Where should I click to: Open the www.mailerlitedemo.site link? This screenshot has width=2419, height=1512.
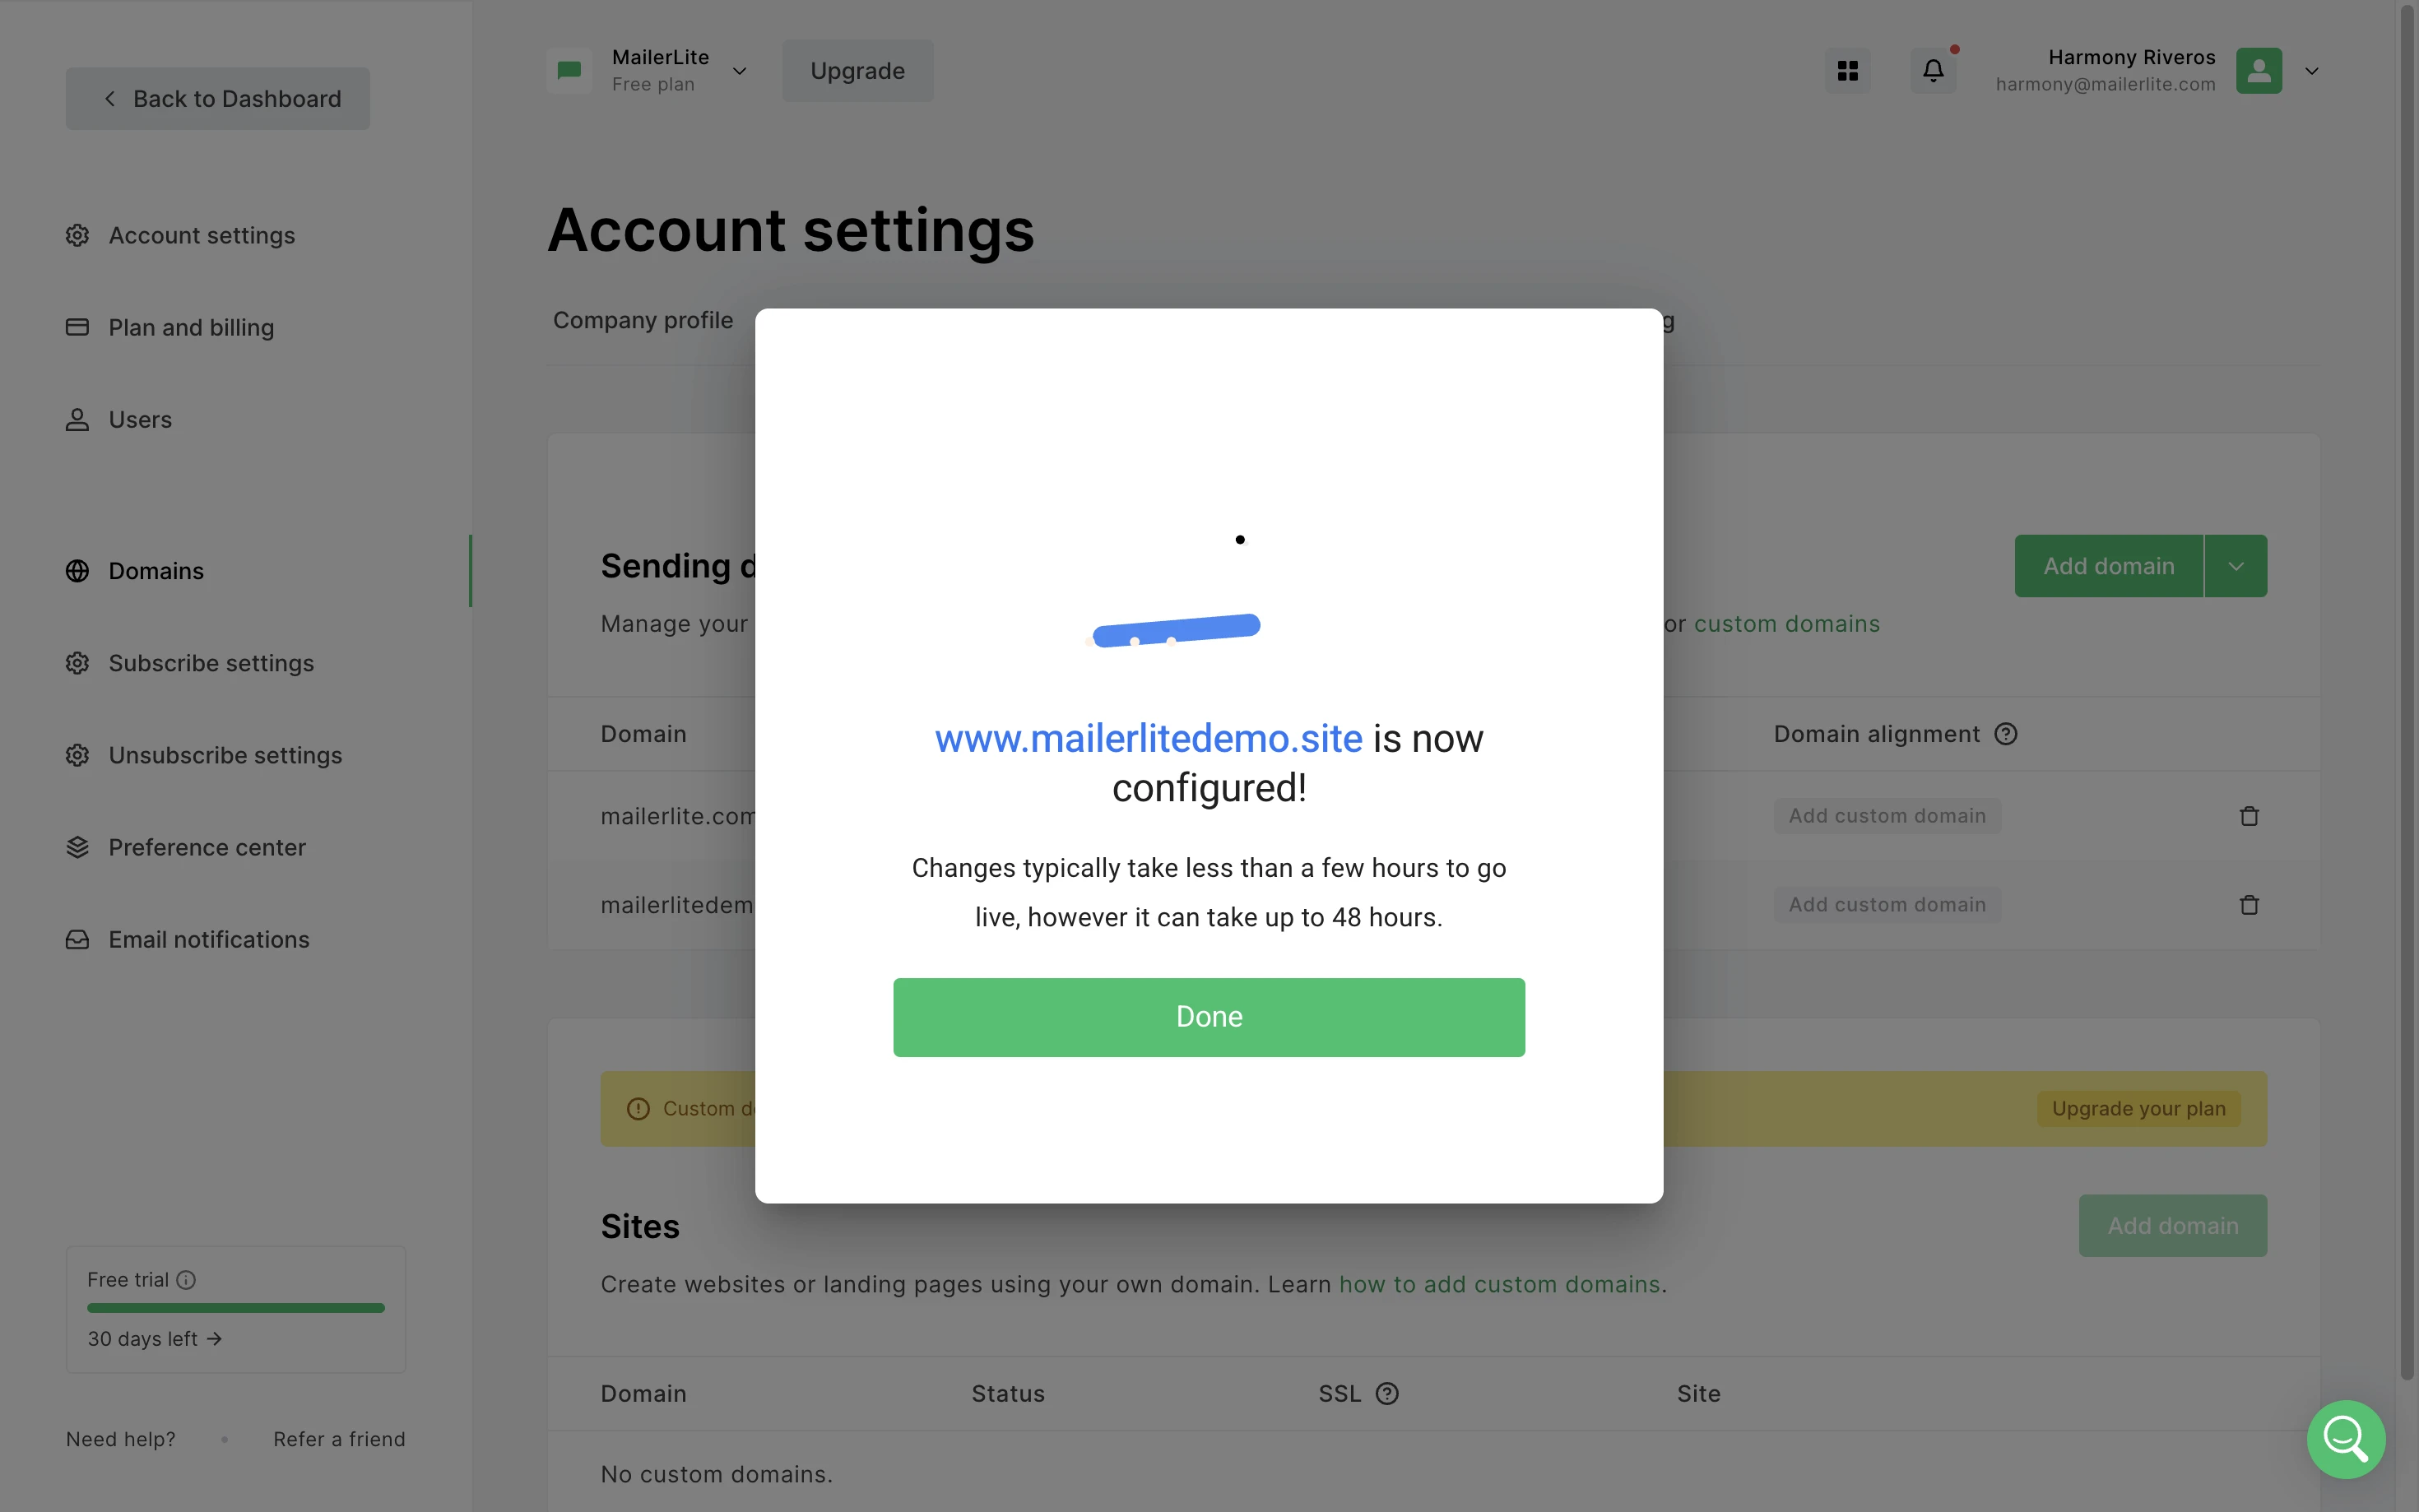[x=1148, y=738]
